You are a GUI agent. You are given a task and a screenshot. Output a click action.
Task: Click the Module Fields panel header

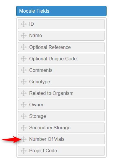(x=61, y=11)
